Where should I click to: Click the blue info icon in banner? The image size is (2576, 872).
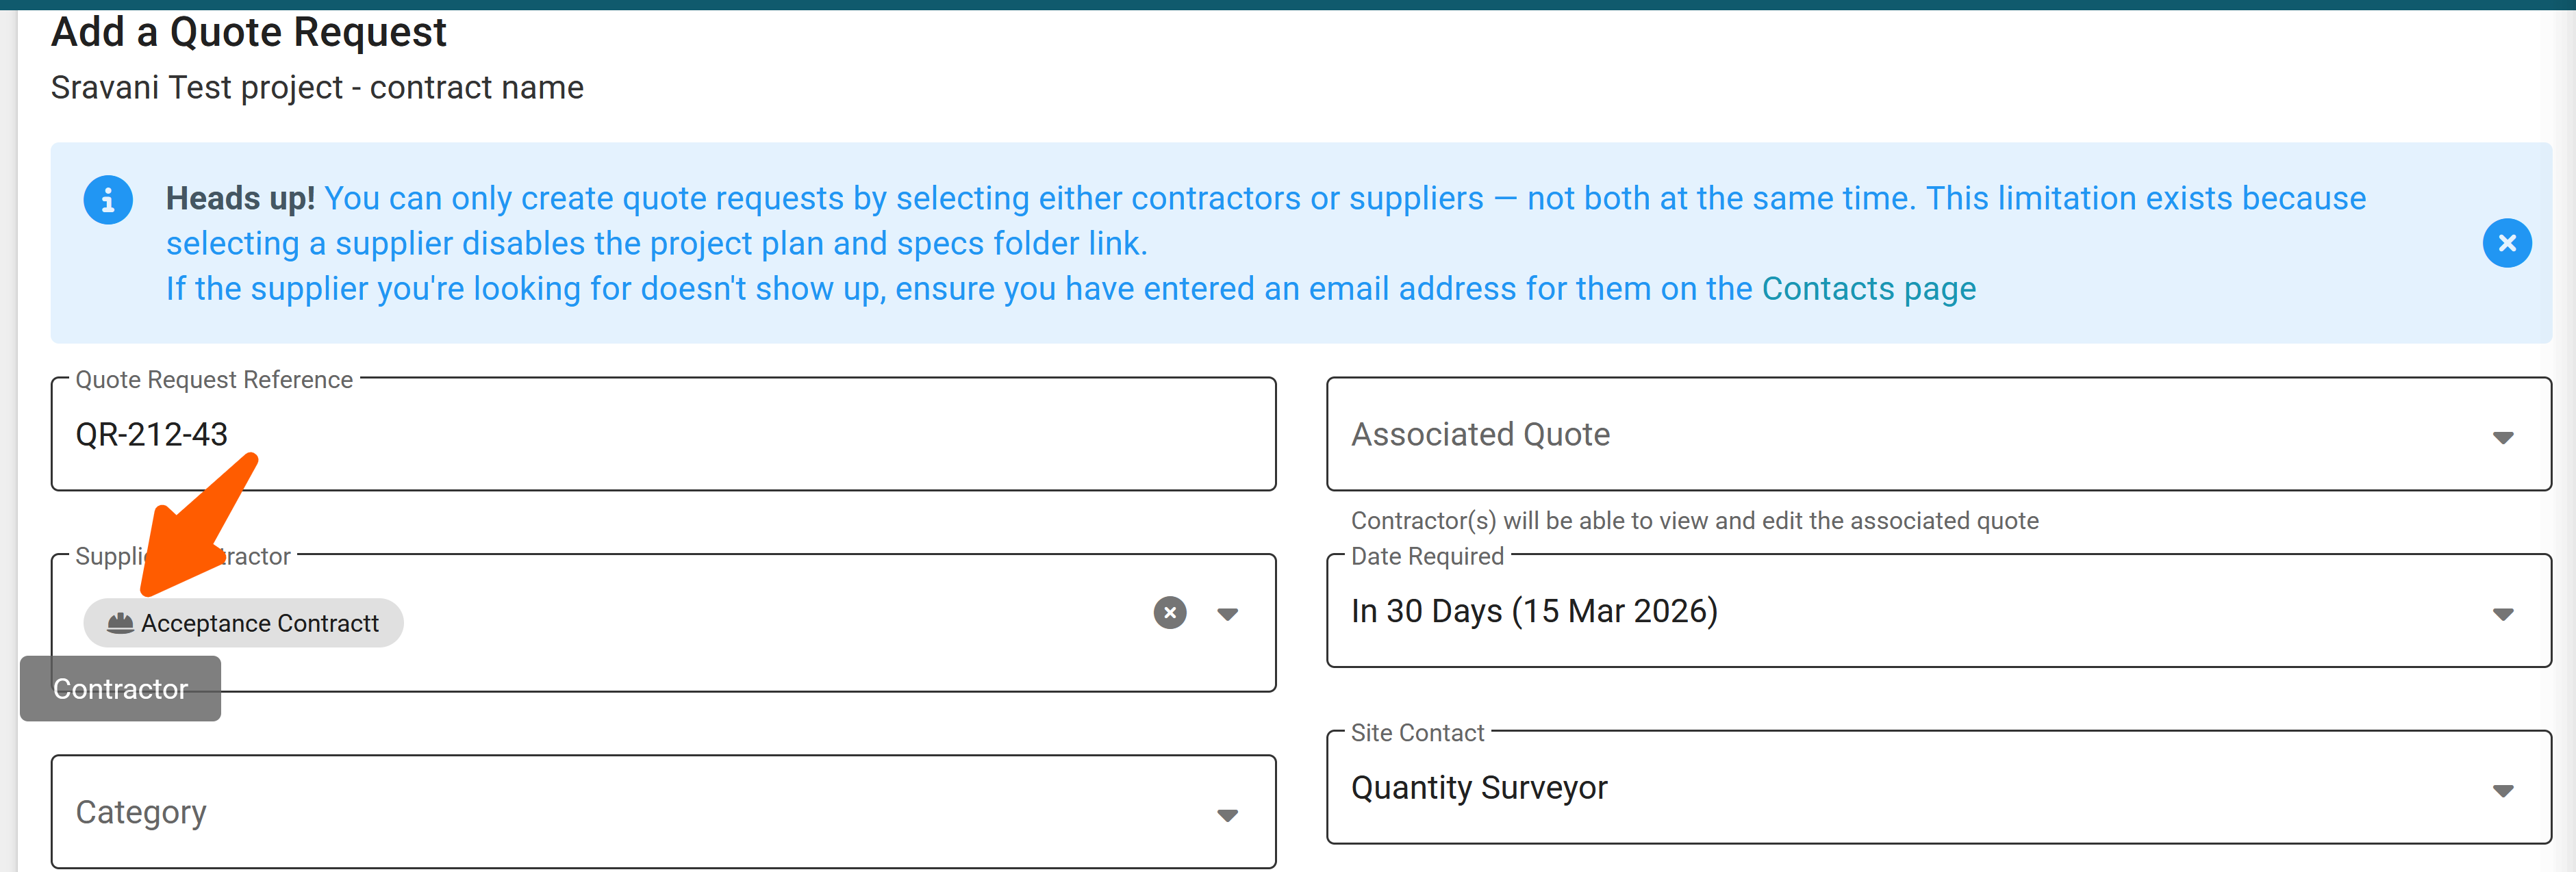[108, 200]
